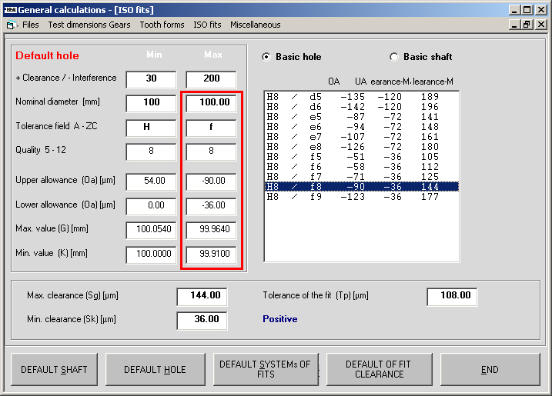Screen dimensions: 552x396
Task: Click DEFAULT OF FIT CLEARANCE button
Action: (x=379, y=369)
